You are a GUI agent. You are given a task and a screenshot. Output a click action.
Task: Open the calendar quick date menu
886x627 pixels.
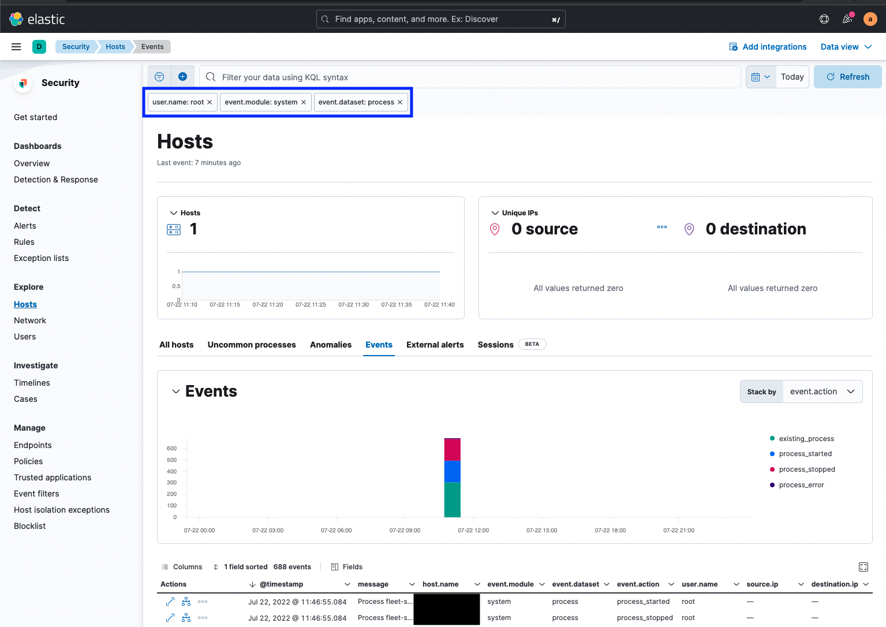pyautogui.click(x=761, y=77)
